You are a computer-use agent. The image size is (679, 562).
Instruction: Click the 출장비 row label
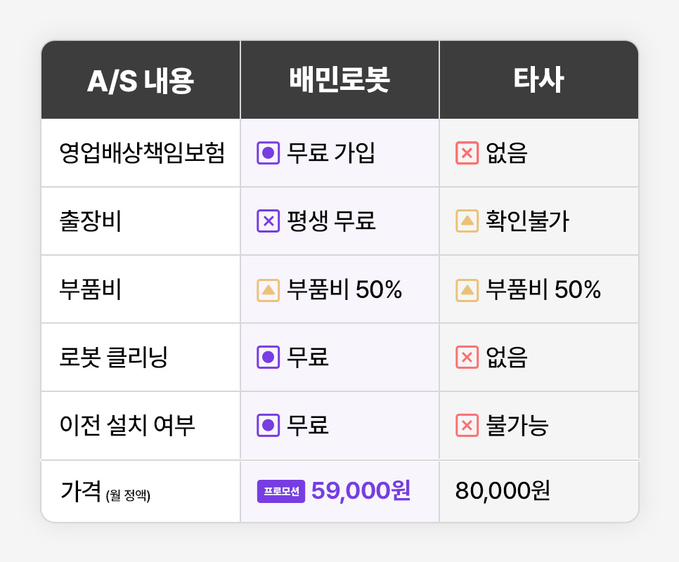[x=91, y=221]
